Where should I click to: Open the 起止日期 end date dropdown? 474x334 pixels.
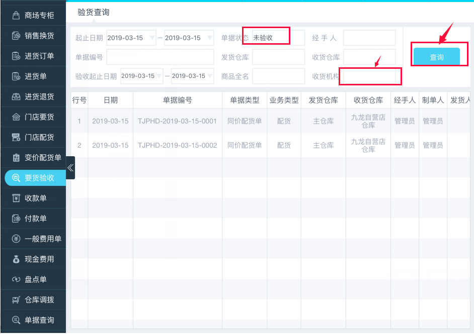point(189,38)
